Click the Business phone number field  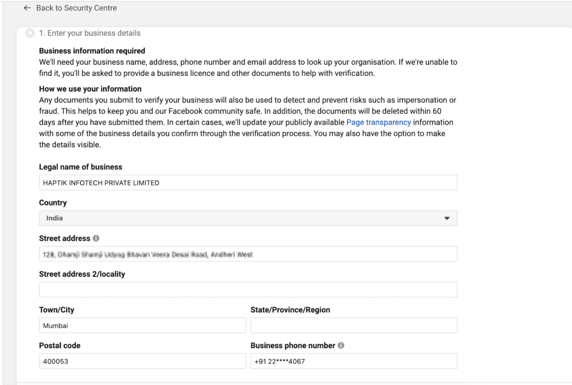(x=353, y=361)
